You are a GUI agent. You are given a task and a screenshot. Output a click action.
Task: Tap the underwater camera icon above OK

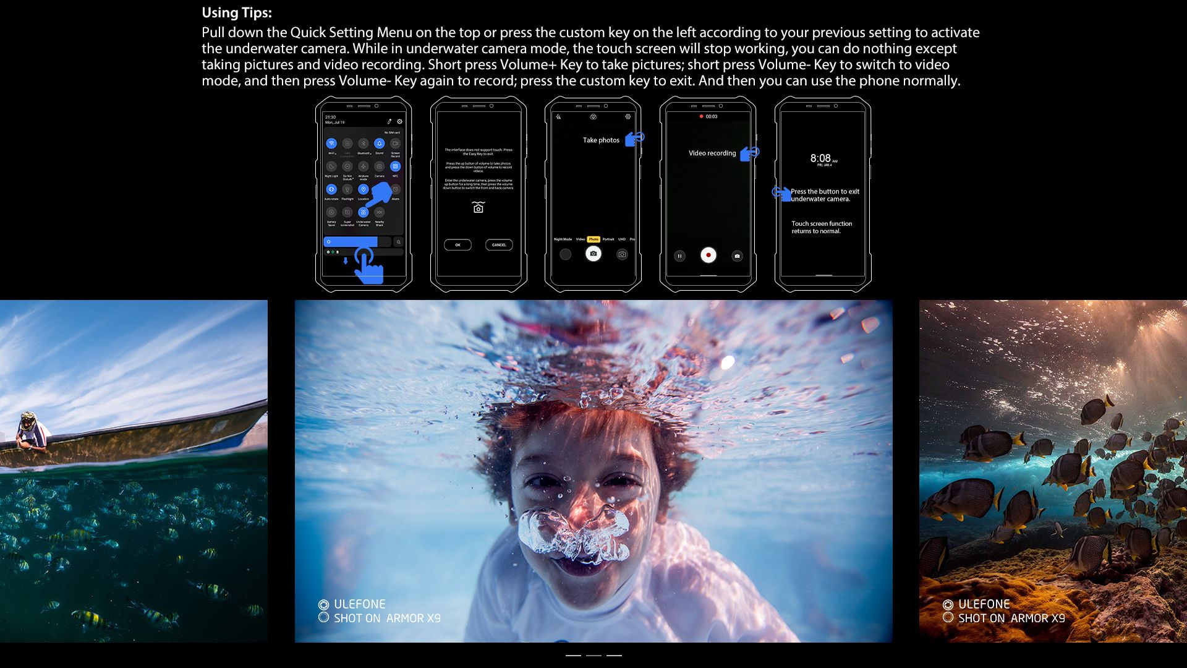(478, 207)
